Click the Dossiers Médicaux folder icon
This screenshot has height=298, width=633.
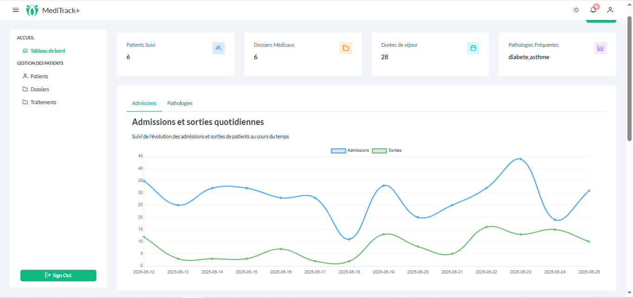tap(346, 48)
